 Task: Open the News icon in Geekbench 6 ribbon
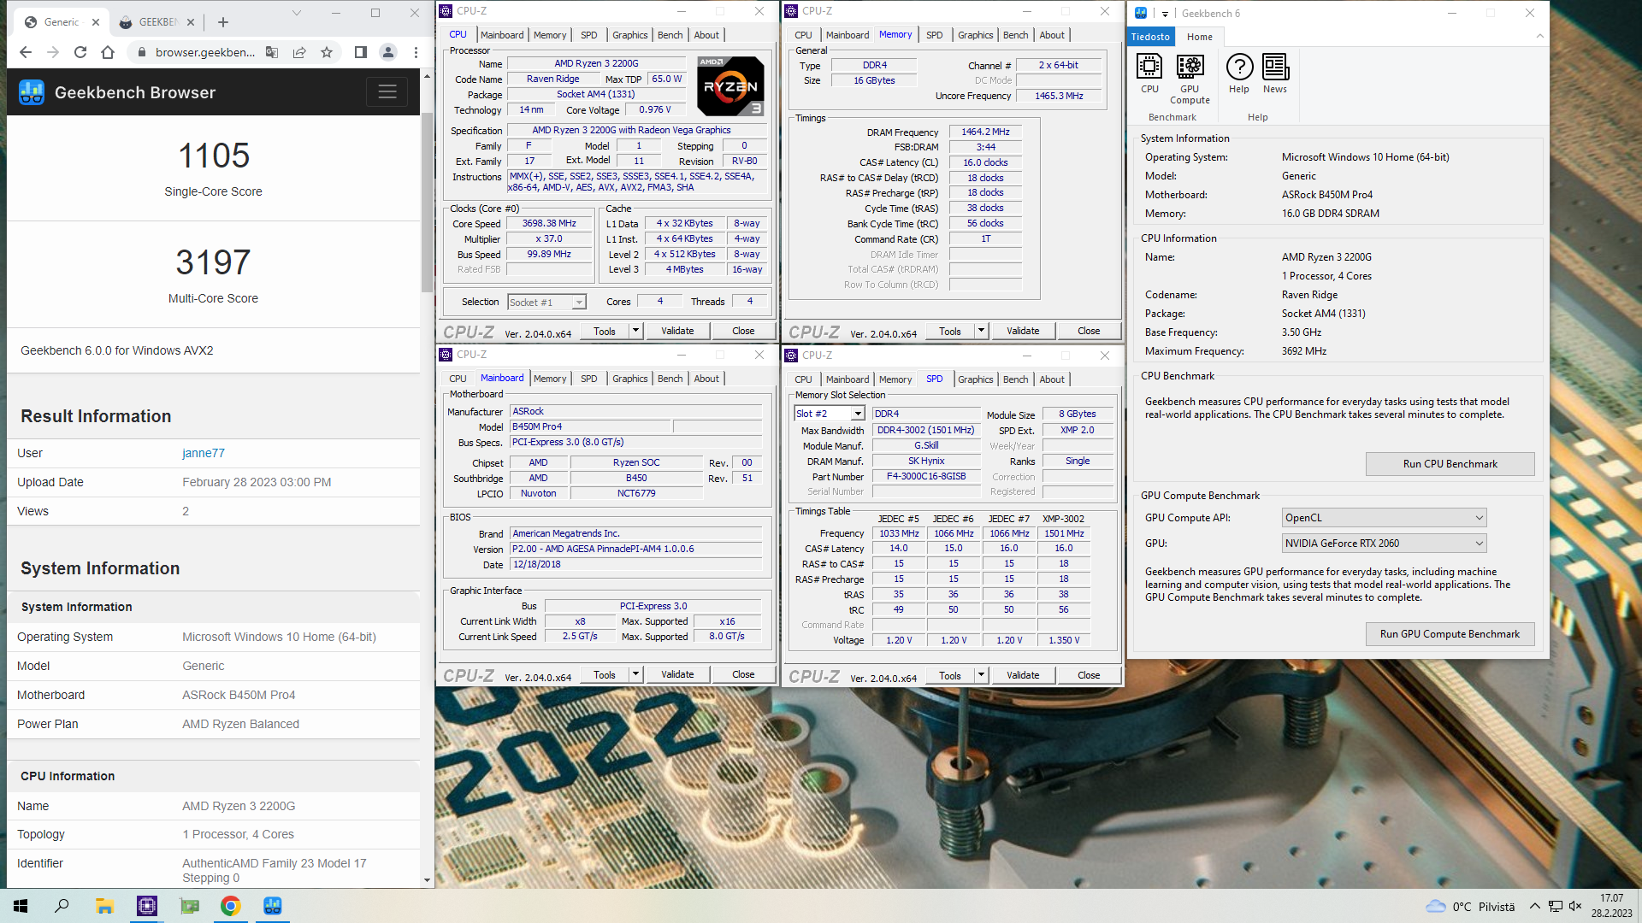point(1275,73)
